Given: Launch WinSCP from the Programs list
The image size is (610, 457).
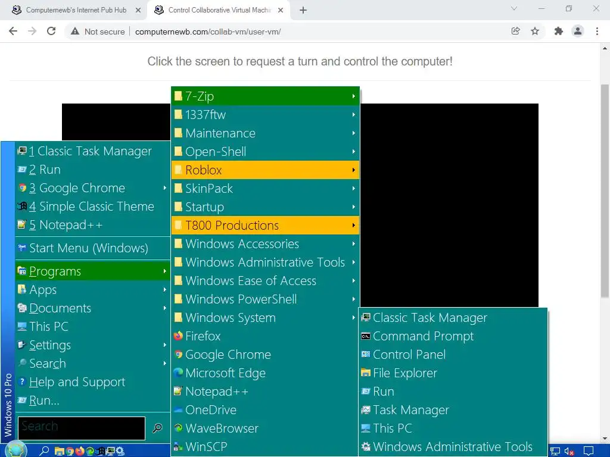Looking at the screenshot, I should (265, 447).
